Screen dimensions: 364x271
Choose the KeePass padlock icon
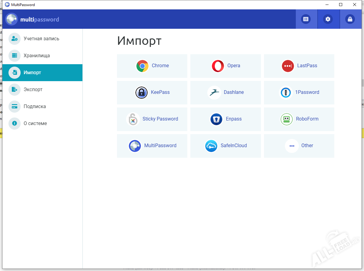[141, 92]
